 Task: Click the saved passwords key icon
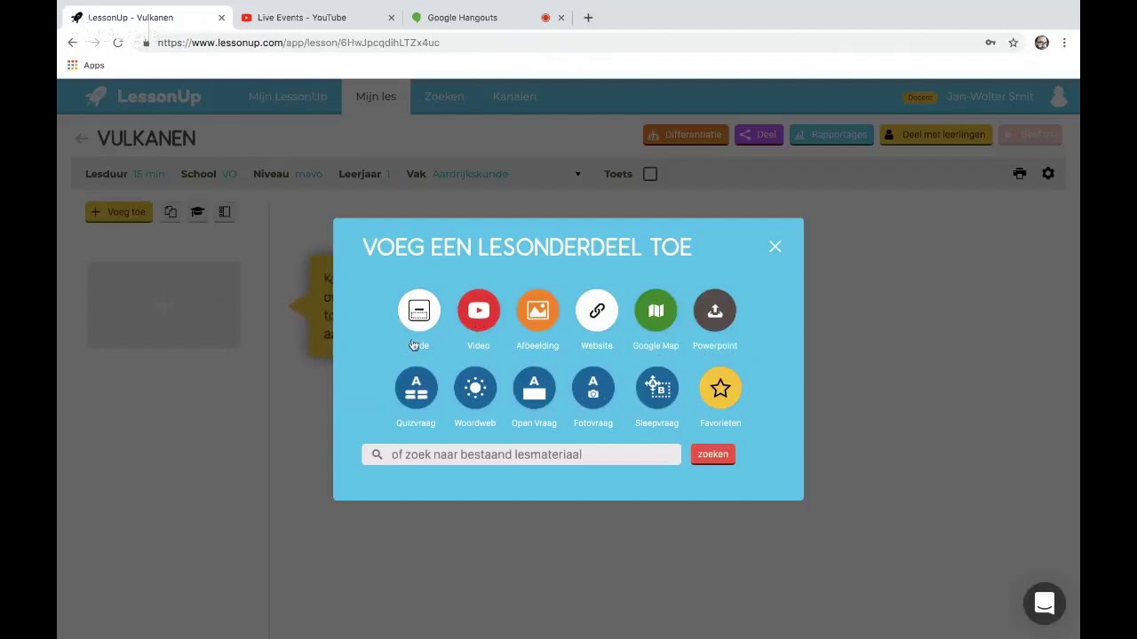coord(990,43)
